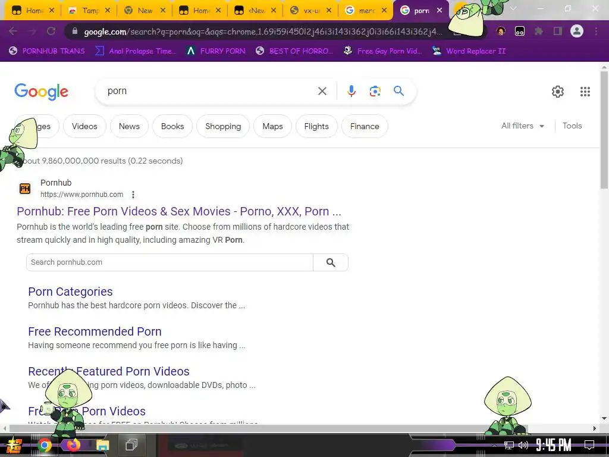The image size is (609, 457).
Task: Launch Firefox from the taskbar
Action: 73,445
